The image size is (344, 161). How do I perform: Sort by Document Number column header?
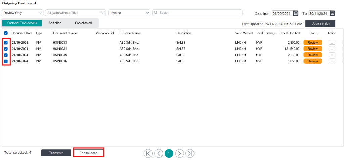66,33
